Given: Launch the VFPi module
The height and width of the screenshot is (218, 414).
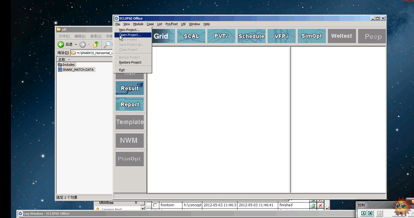Looking at the screenshot, I should click(282, 36).
